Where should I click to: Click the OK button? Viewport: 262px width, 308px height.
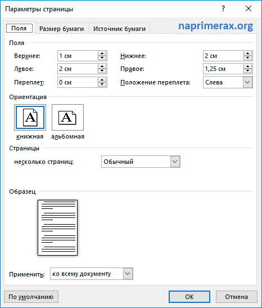click(x=189, y=297)
